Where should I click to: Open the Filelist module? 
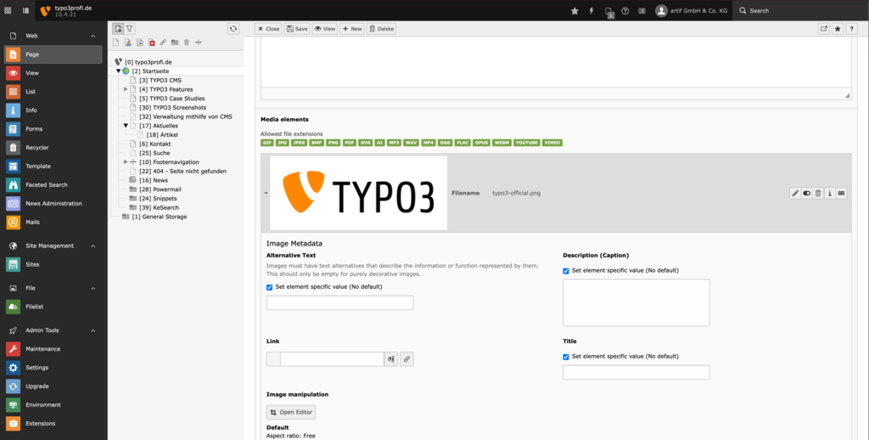click(53, 307)
